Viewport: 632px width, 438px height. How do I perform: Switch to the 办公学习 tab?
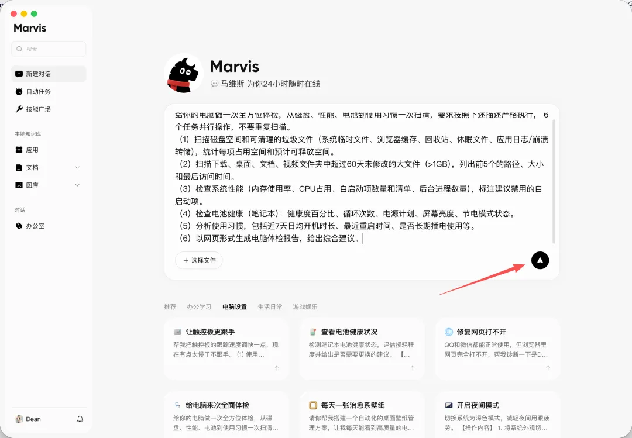pos(199,306)
